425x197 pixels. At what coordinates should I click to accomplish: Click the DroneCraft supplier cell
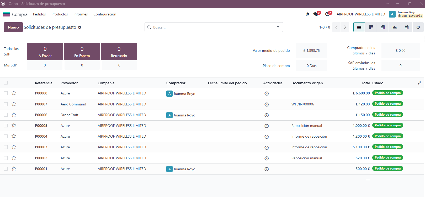coord(70,115)
